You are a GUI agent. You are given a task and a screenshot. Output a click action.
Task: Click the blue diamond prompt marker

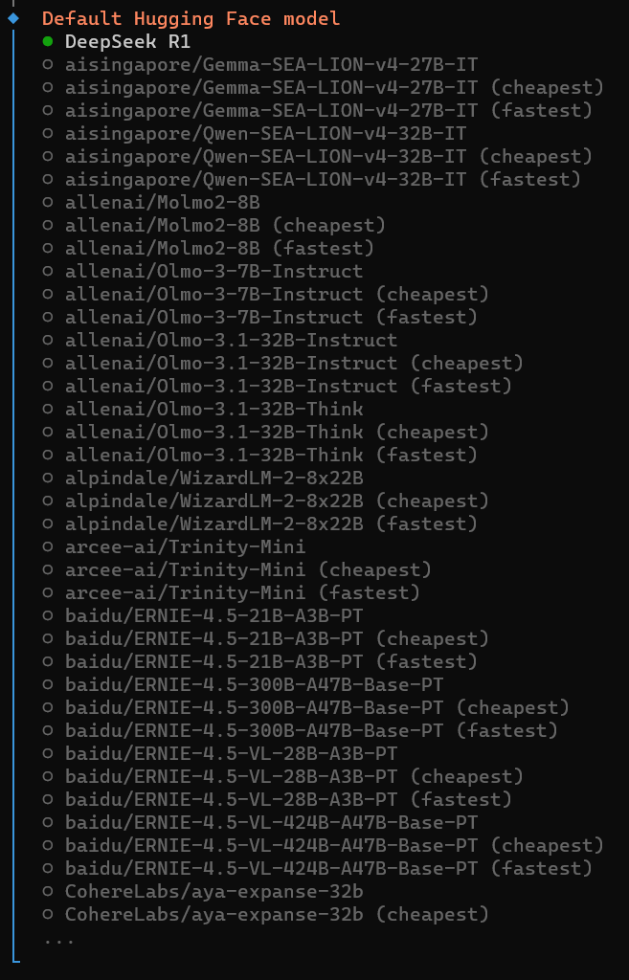(x=13, y=18)
